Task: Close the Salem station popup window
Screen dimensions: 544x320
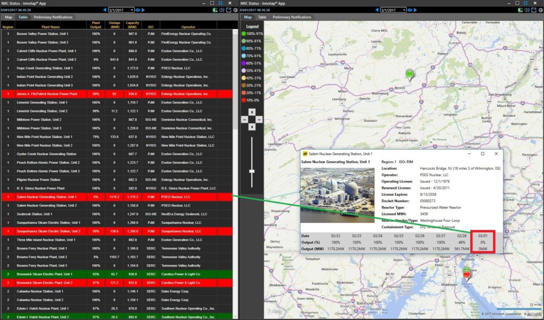Action: click(496, 153)
